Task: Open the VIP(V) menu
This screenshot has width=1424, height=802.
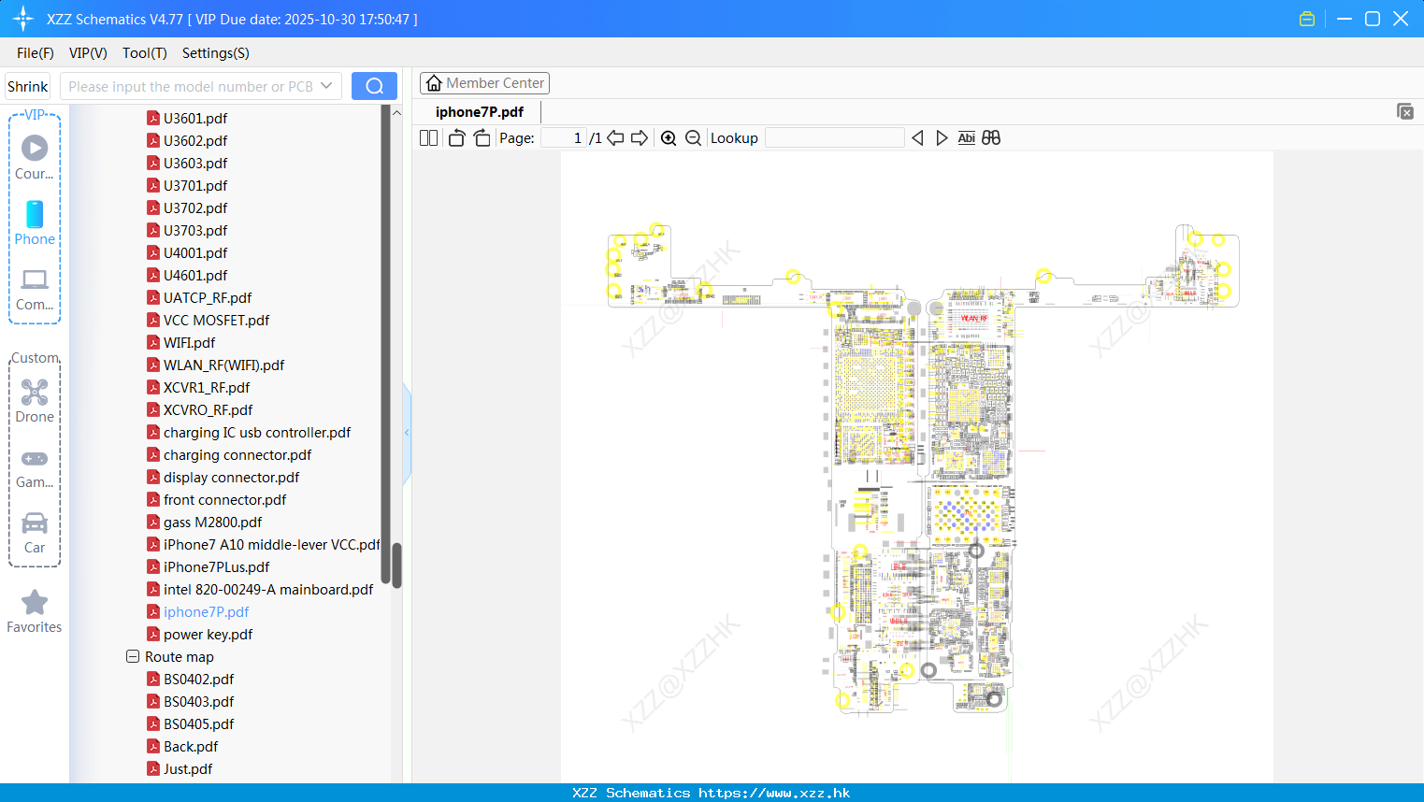Action: point(88,53)
